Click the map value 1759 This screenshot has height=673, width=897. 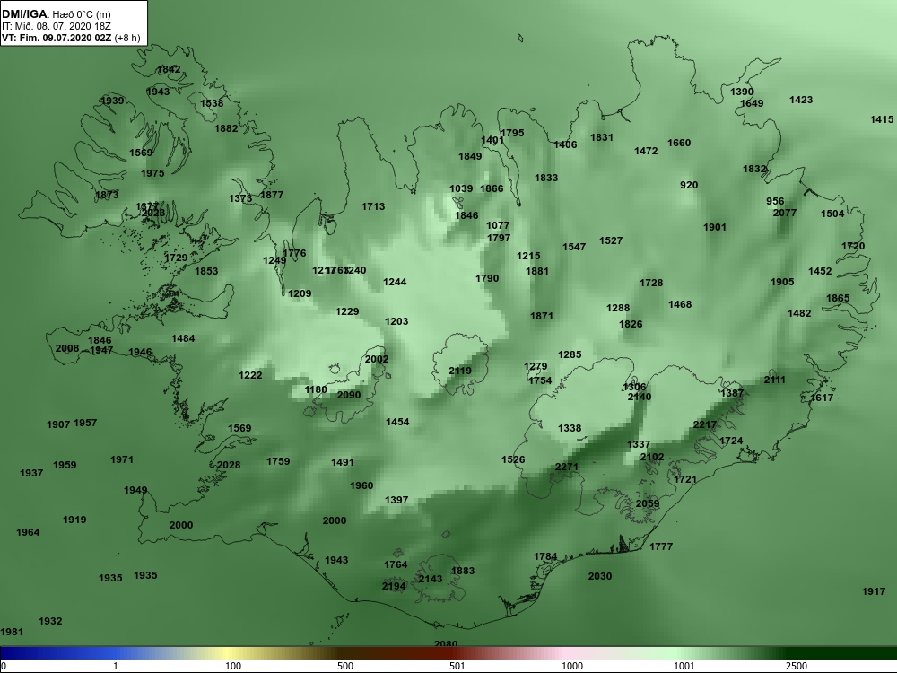(x=278, y=460)
